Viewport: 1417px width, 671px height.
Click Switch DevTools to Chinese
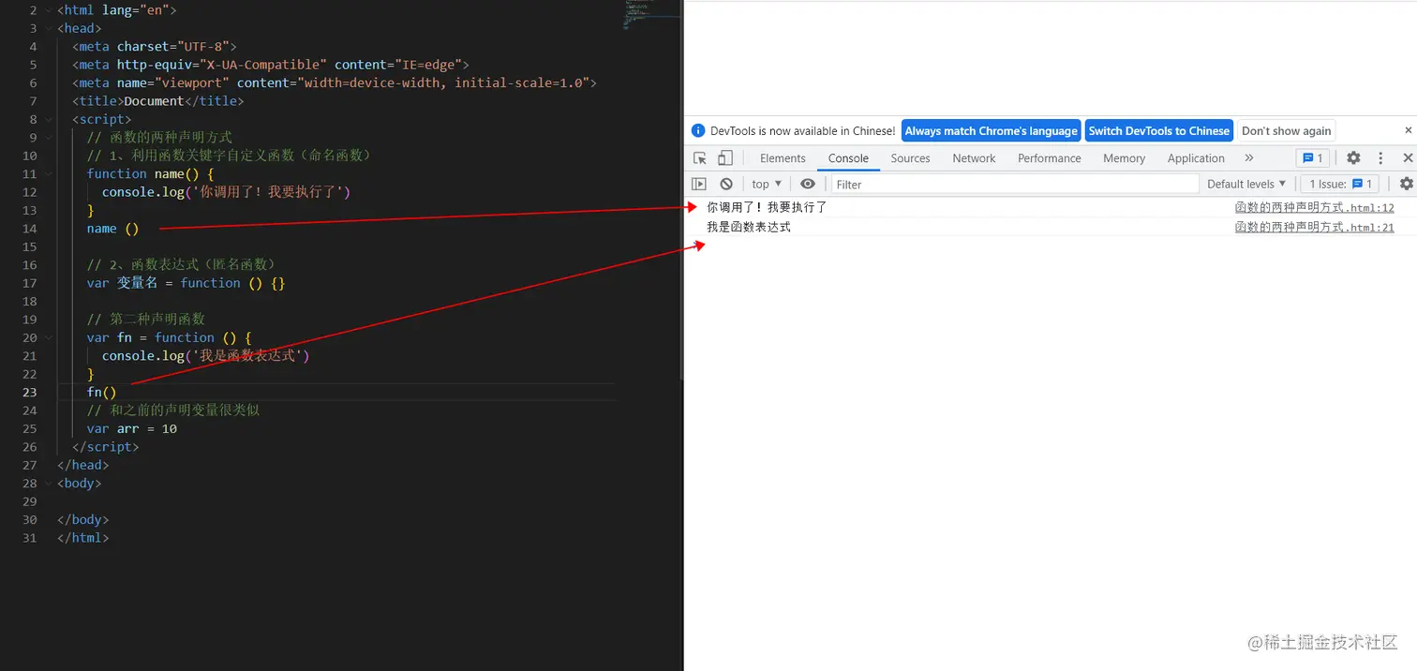(1158, 131)
